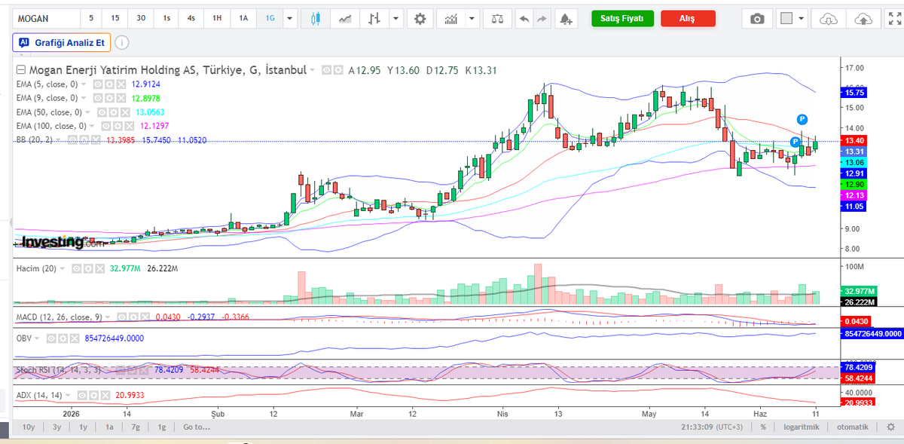The width and height of the screenshot is (904, 444).
Task: Click the red Alış button
Action: pos(688,19)
